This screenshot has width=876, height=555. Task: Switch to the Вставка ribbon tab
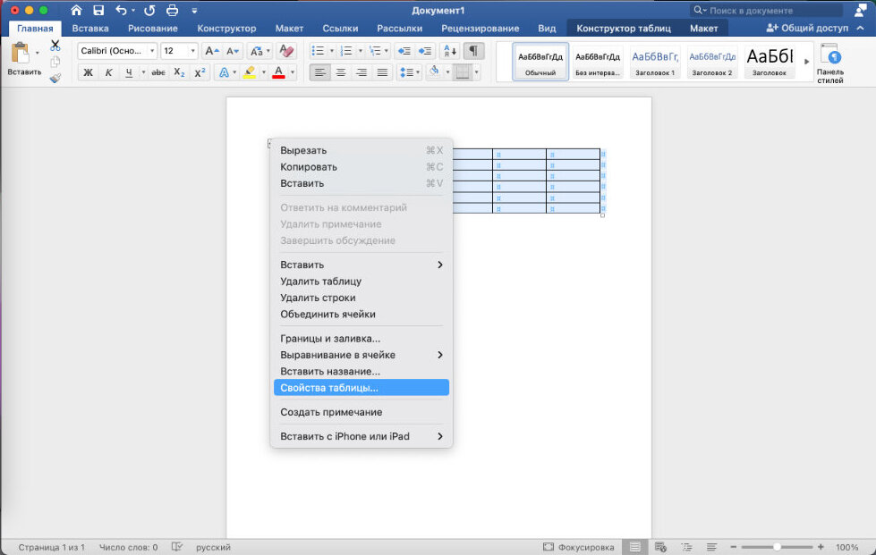pos(90,29)
